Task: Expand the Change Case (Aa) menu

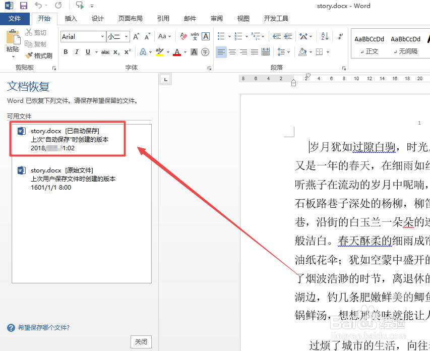Action: click(x=164, y=36)
